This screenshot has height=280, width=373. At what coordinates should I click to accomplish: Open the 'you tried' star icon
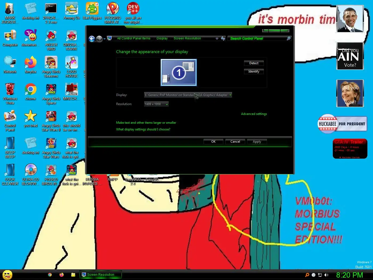(x=31, y=119)
